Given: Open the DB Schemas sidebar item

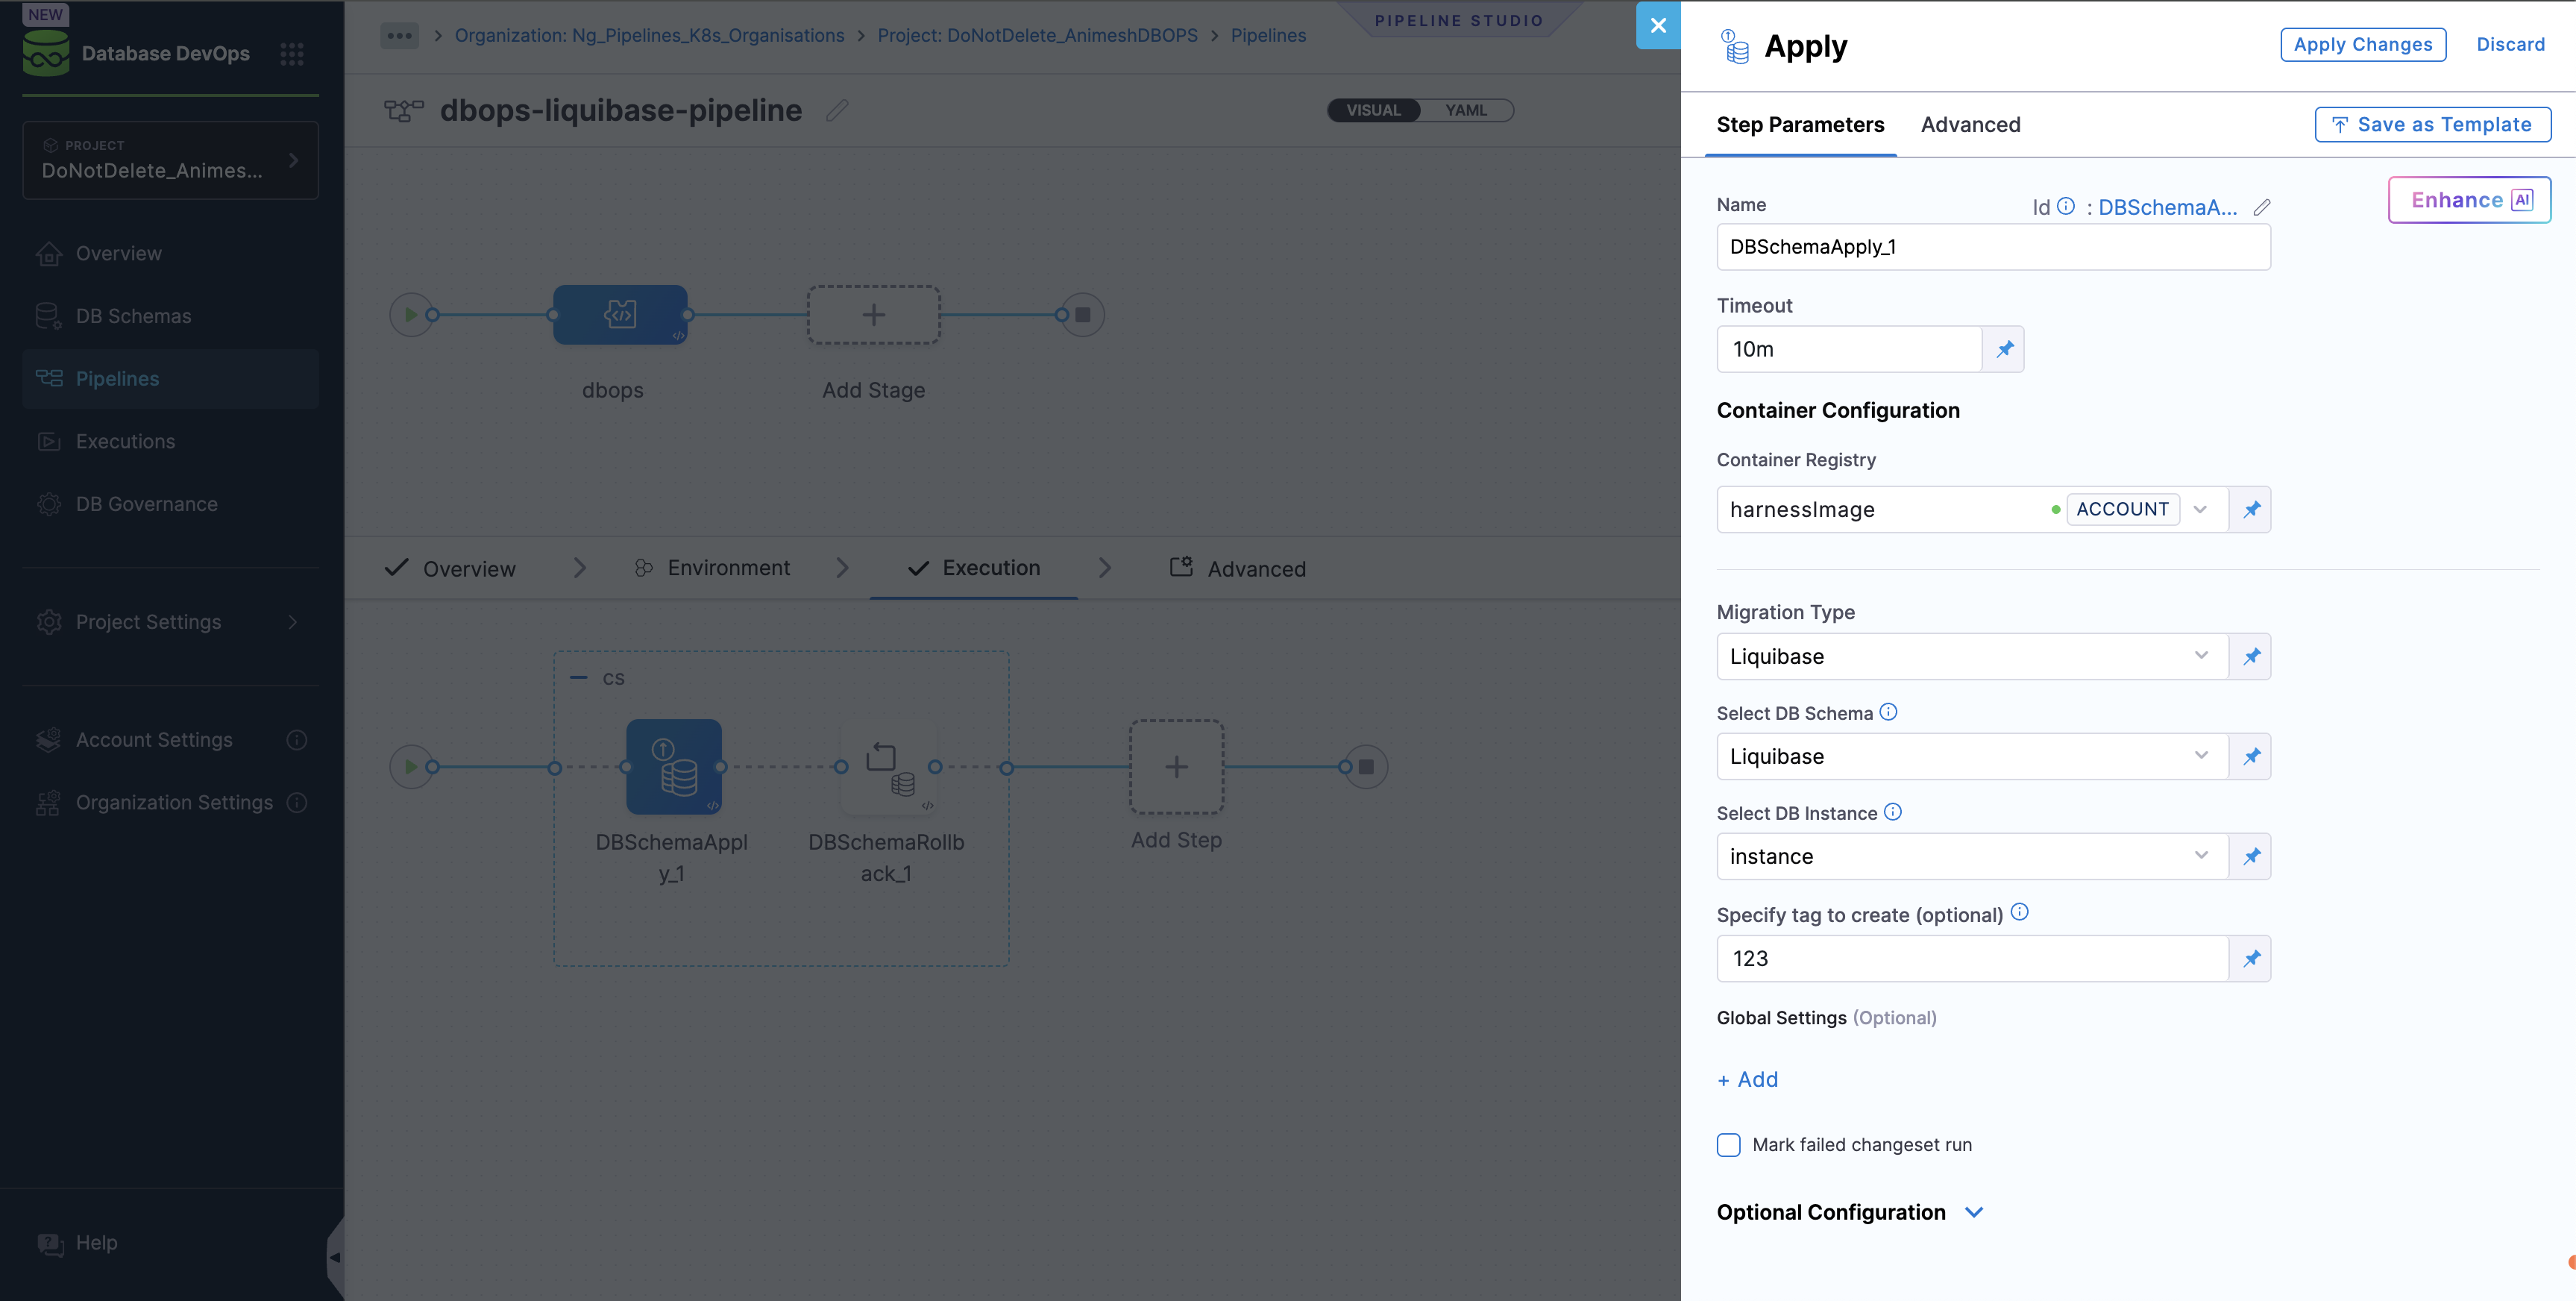Looking at the screenshot, I should (132, 315).
